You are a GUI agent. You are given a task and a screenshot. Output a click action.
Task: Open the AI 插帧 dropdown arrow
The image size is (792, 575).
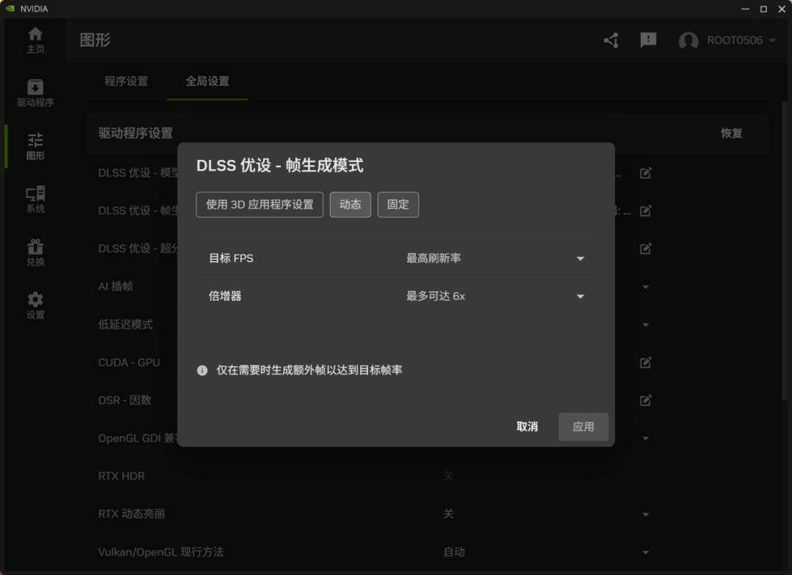(645, 287)
